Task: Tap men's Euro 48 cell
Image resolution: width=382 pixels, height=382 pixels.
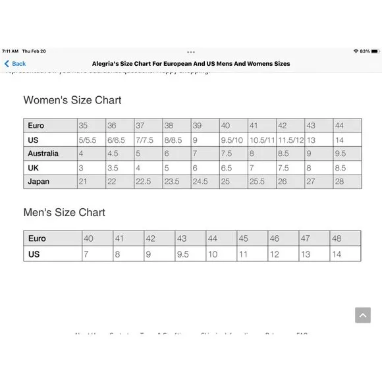Action: [346, 238]
